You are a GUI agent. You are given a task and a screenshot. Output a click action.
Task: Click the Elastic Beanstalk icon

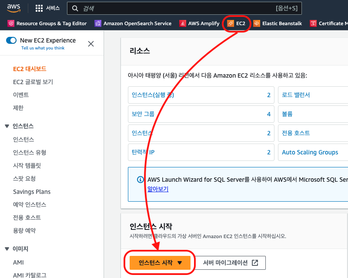coord(257,23)
